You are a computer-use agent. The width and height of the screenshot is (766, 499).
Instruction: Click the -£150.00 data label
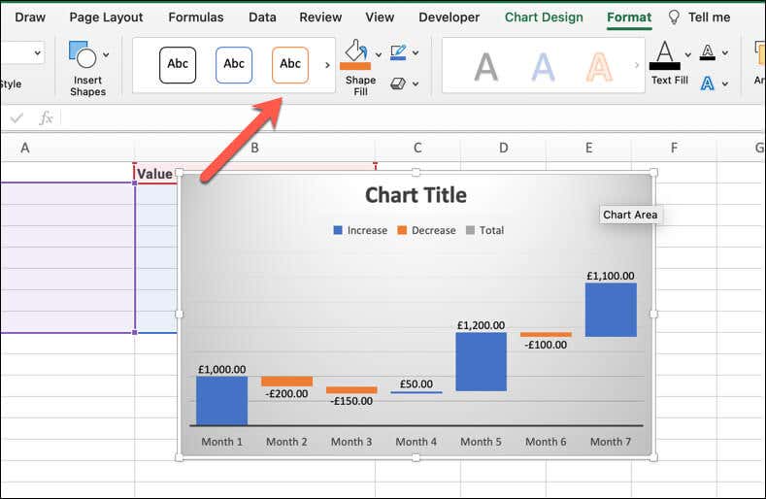click(351, 401)
